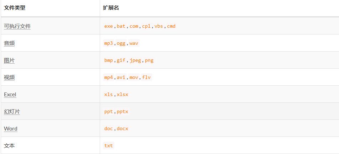Follow the 视频 link
Screen dimensions: 339x154
click(x=9, y=78)
